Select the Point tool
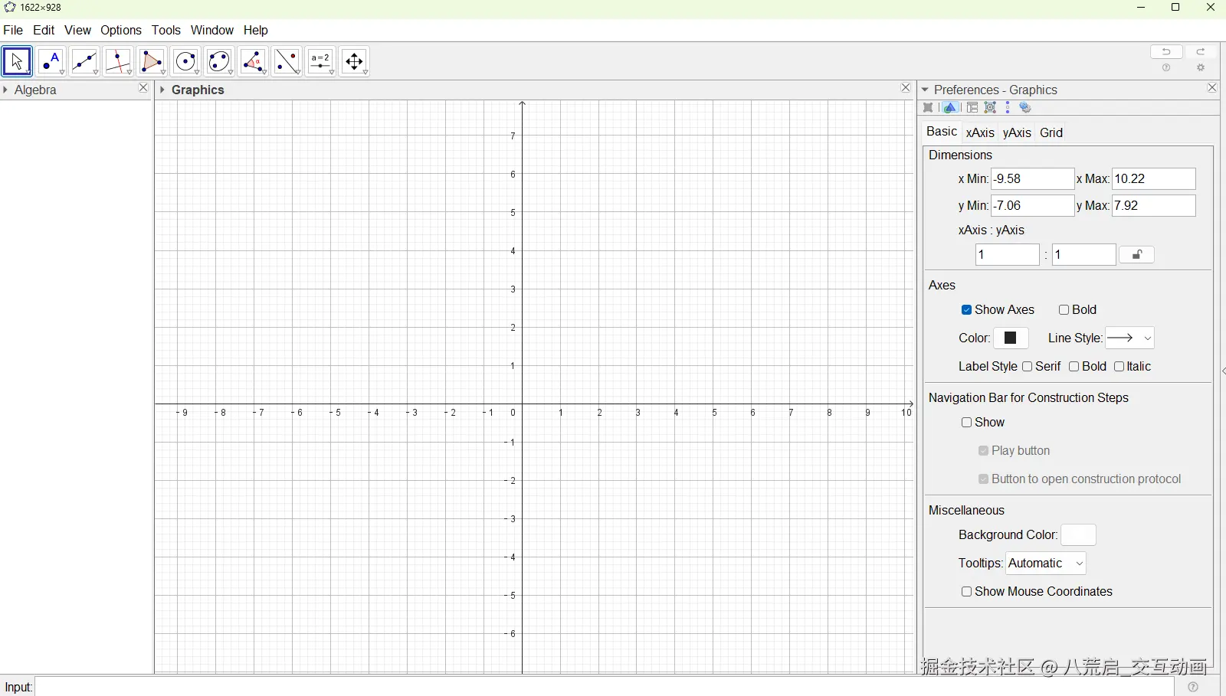The image size is (1226, 696). (51, 61)
